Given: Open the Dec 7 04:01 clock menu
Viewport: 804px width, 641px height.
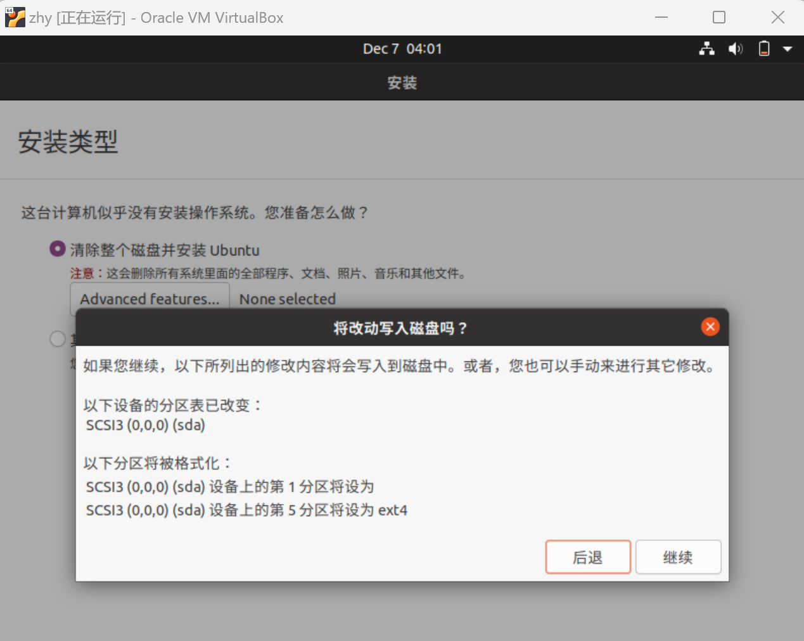Looking at the screenshot, I should point(402,49).
